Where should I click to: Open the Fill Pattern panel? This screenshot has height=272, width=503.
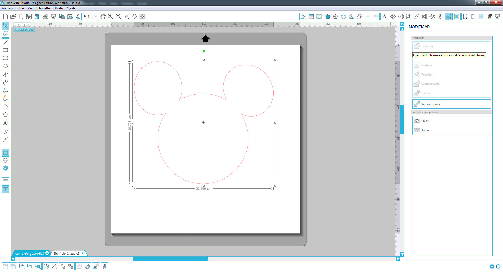[x=319, y=16]
